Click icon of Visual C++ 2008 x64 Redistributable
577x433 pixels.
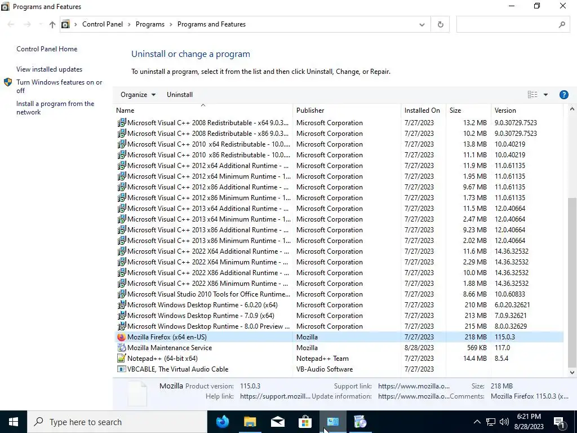122,122
